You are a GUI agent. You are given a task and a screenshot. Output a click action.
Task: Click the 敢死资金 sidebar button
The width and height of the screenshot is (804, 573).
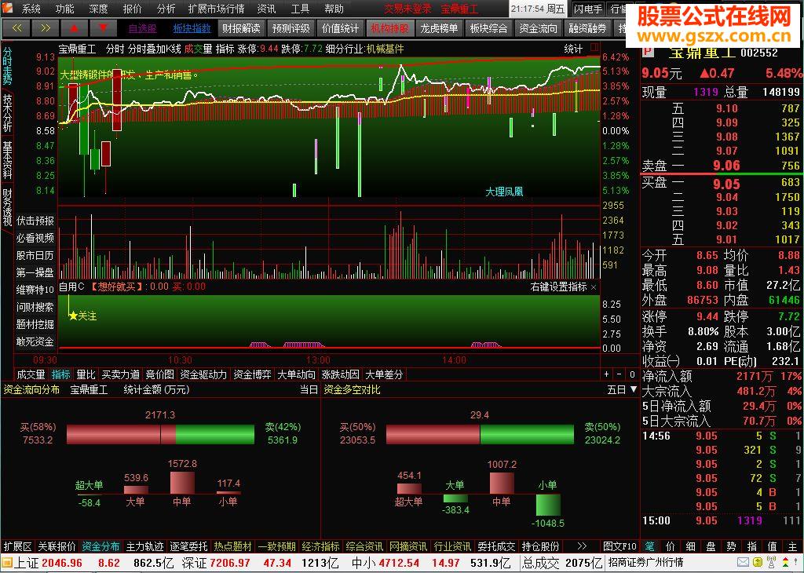coord(35,341)
